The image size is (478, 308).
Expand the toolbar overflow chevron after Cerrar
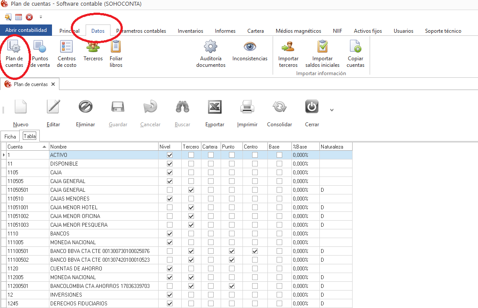pyautogui.click(x=332, y=110)
